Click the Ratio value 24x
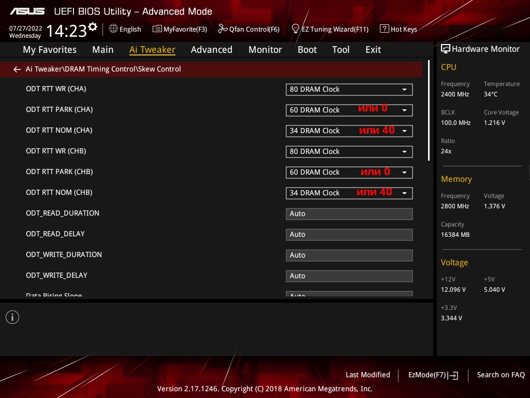The image size is (530, 398). pyautogui.click(x=446, y=151)
